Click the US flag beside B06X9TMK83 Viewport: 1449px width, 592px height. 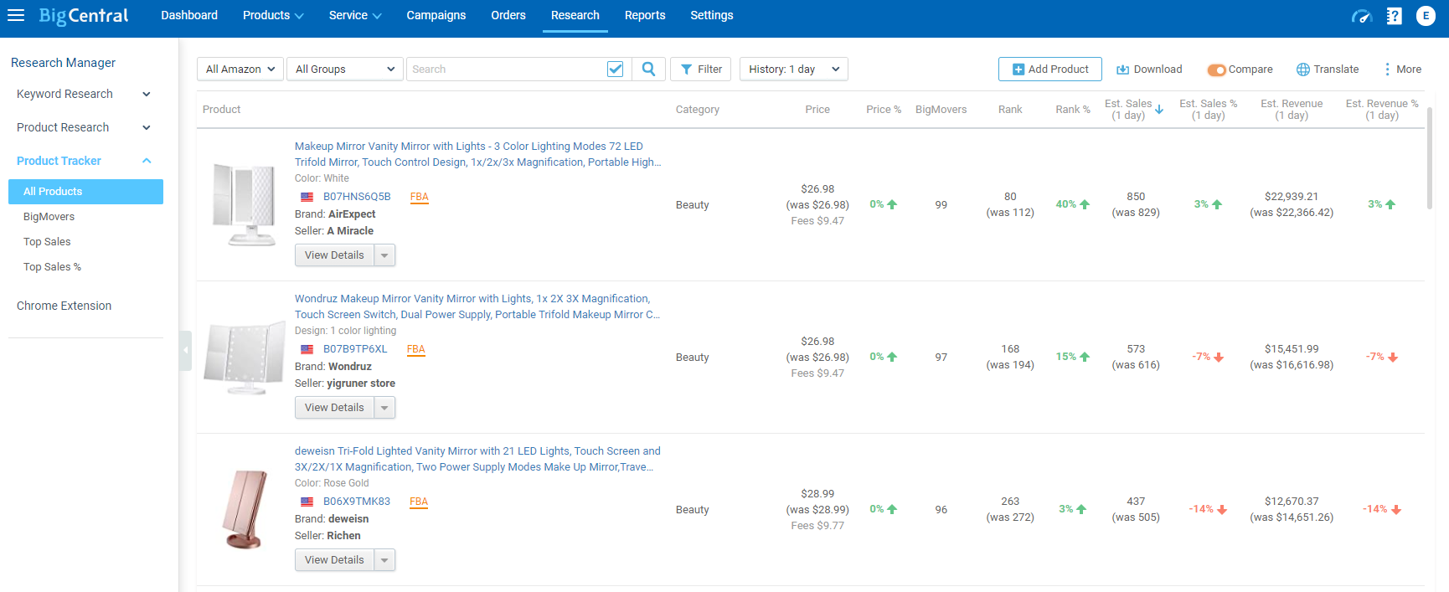click(307, 502)
